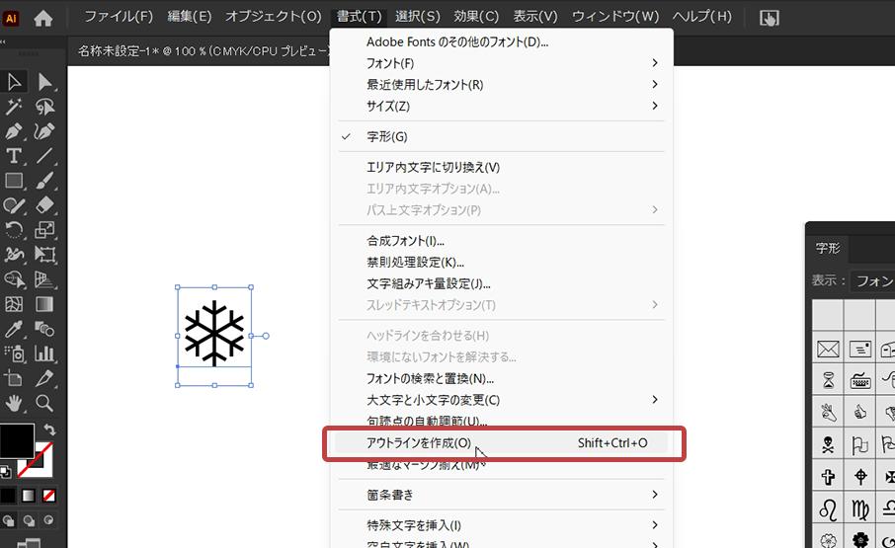The width and height of the screenshot is (895, 548).
Task: Pick the Width tool
Action: tap(14, 255)
